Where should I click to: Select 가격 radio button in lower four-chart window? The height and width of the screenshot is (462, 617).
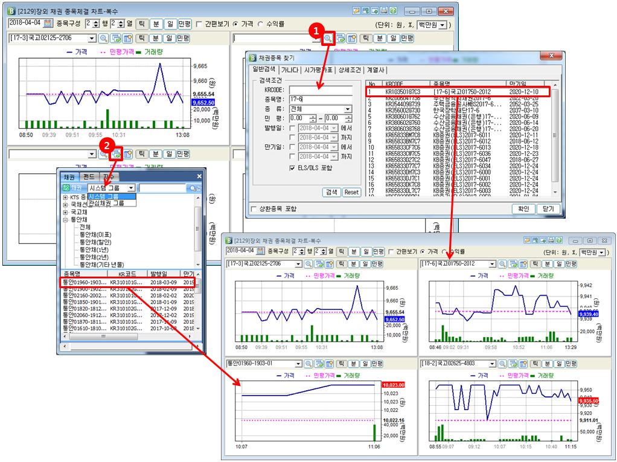click(423, 251)
